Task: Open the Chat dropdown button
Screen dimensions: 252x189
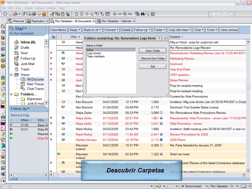Action: click(199, 30)
